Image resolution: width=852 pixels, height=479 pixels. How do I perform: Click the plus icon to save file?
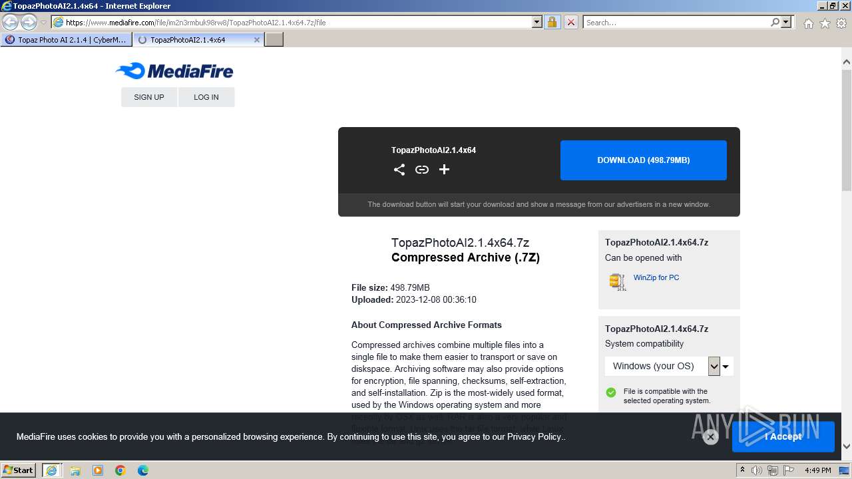click(444, 170)
